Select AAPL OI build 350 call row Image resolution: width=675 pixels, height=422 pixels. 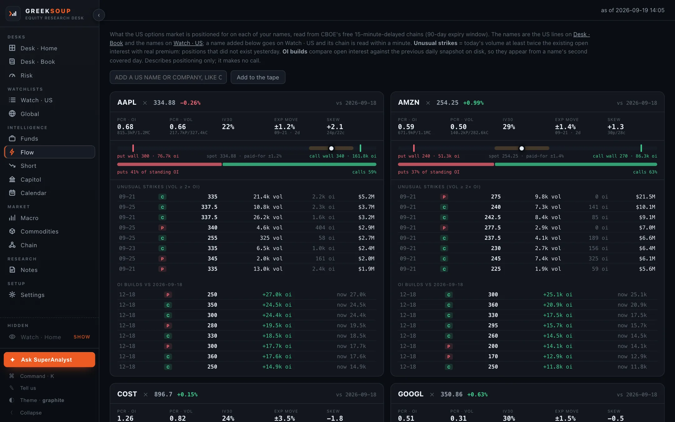247,305
